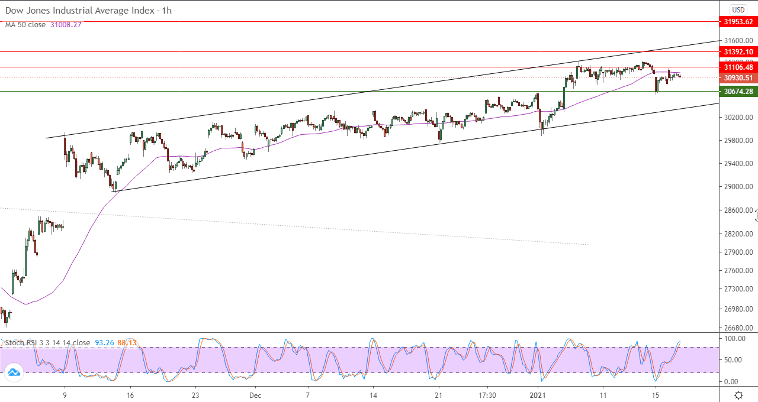Click the Dec label on the time axis
This screenshot has height=402, width=758.
[x=255, y=394]
